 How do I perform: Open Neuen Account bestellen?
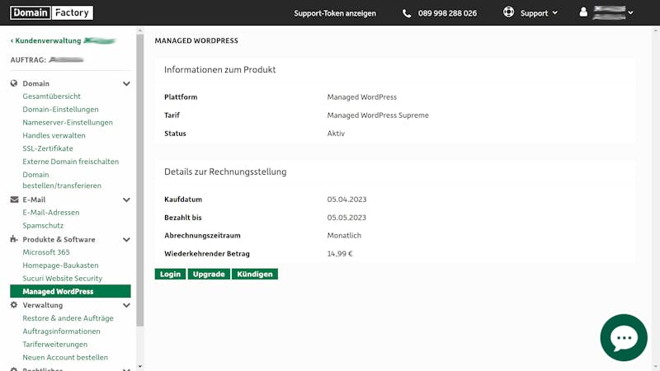pyautogui.click(x=65, y=357)
